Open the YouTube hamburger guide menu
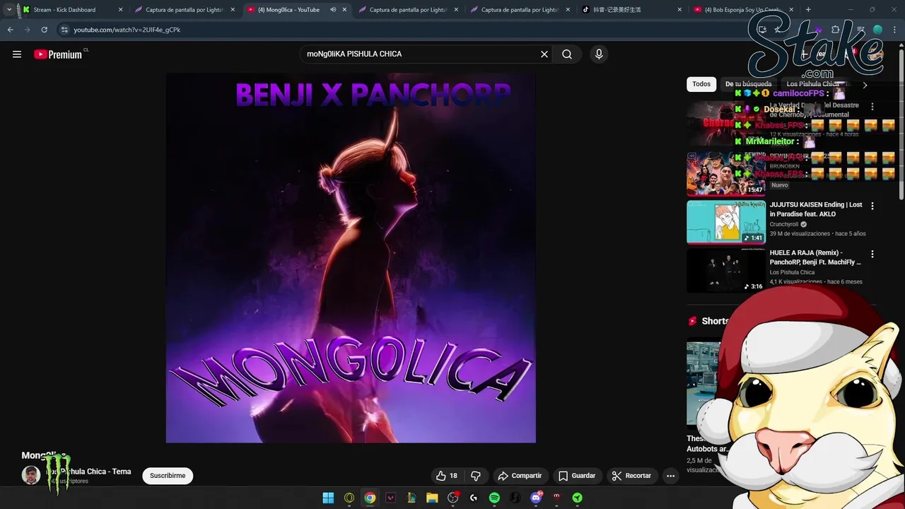The height and width of the screenshot is (509, 905). click(x=17, y=54)
